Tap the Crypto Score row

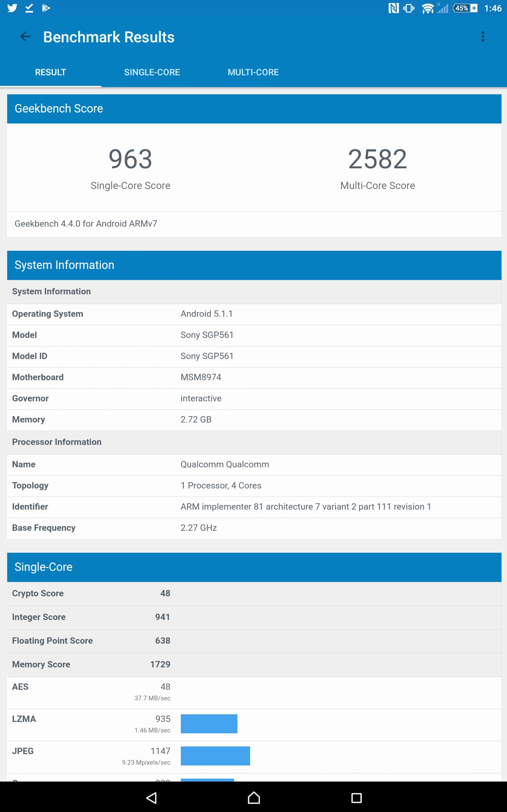[254, 594]
